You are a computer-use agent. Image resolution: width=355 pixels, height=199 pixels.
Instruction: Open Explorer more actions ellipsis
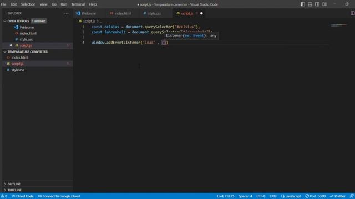coord(67,13)
